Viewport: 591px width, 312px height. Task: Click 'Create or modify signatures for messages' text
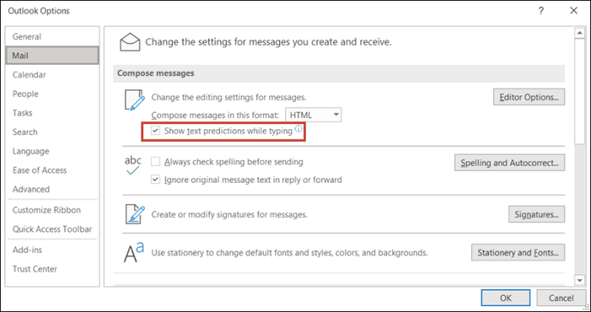(x=230, y=215)
